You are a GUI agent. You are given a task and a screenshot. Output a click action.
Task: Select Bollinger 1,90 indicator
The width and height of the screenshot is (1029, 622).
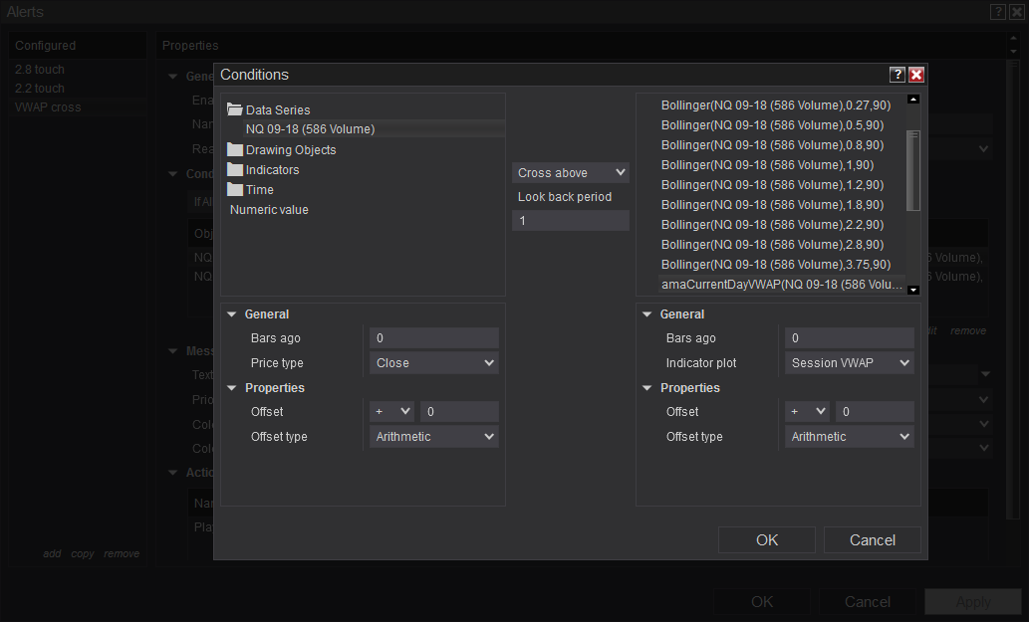(767, 165)
